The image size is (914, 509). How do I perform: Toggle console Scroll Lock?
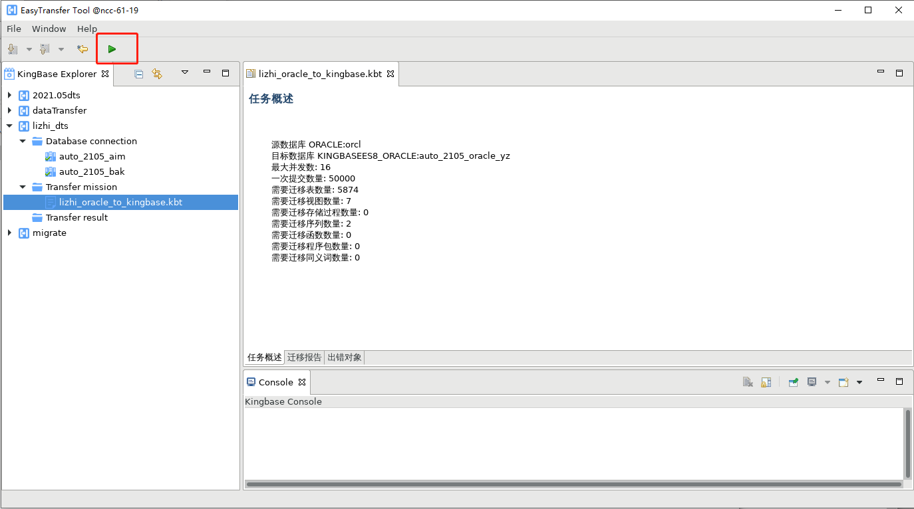pos(766,382)
